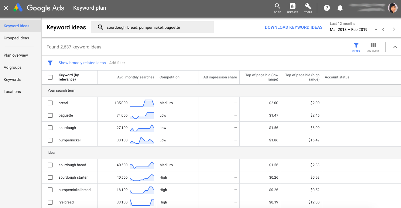This screenshot has width=401, height=208.
Task: Toggle the select-all checkbox in table header
Action: (50, 77)
